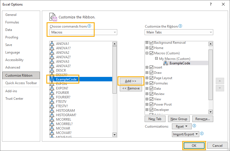Image resolution: width=230 pixels, height=151 pixels.
Task: Click the Move Down arrow button
Action: pyautogui.click(x=220, y=88)
